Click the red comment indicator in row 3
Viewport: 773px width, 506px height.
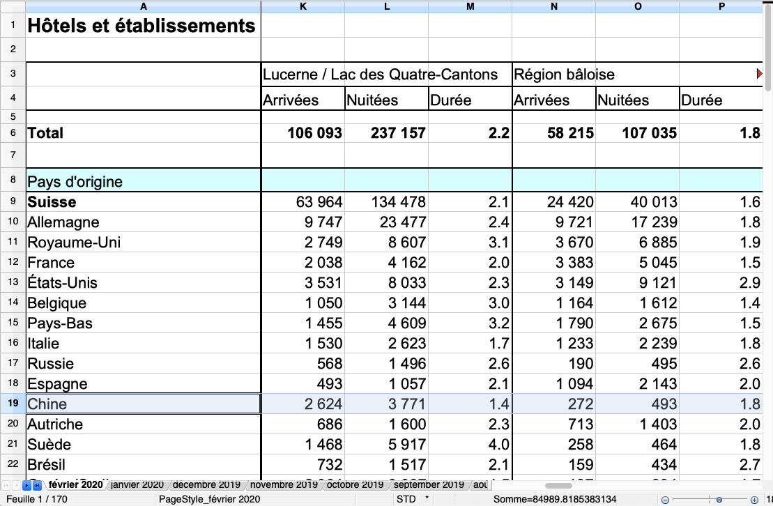click(759, 74)
